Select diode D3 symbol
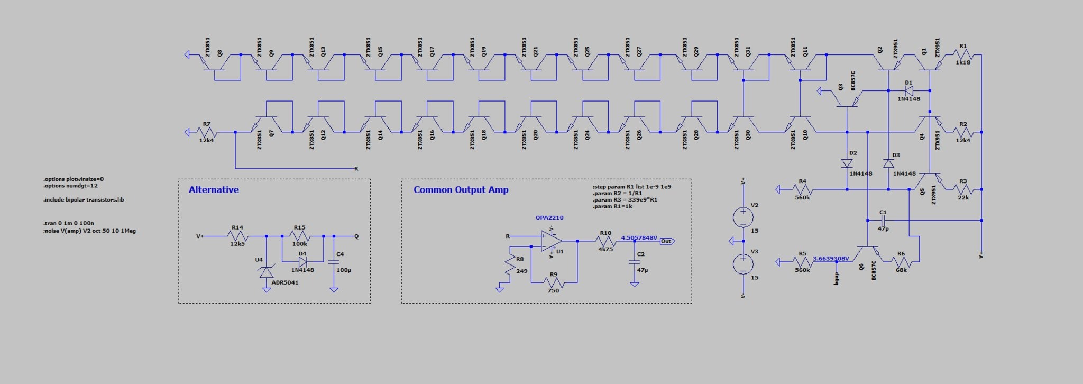Viewport: 1083px width, 384px height. [888, 163]
